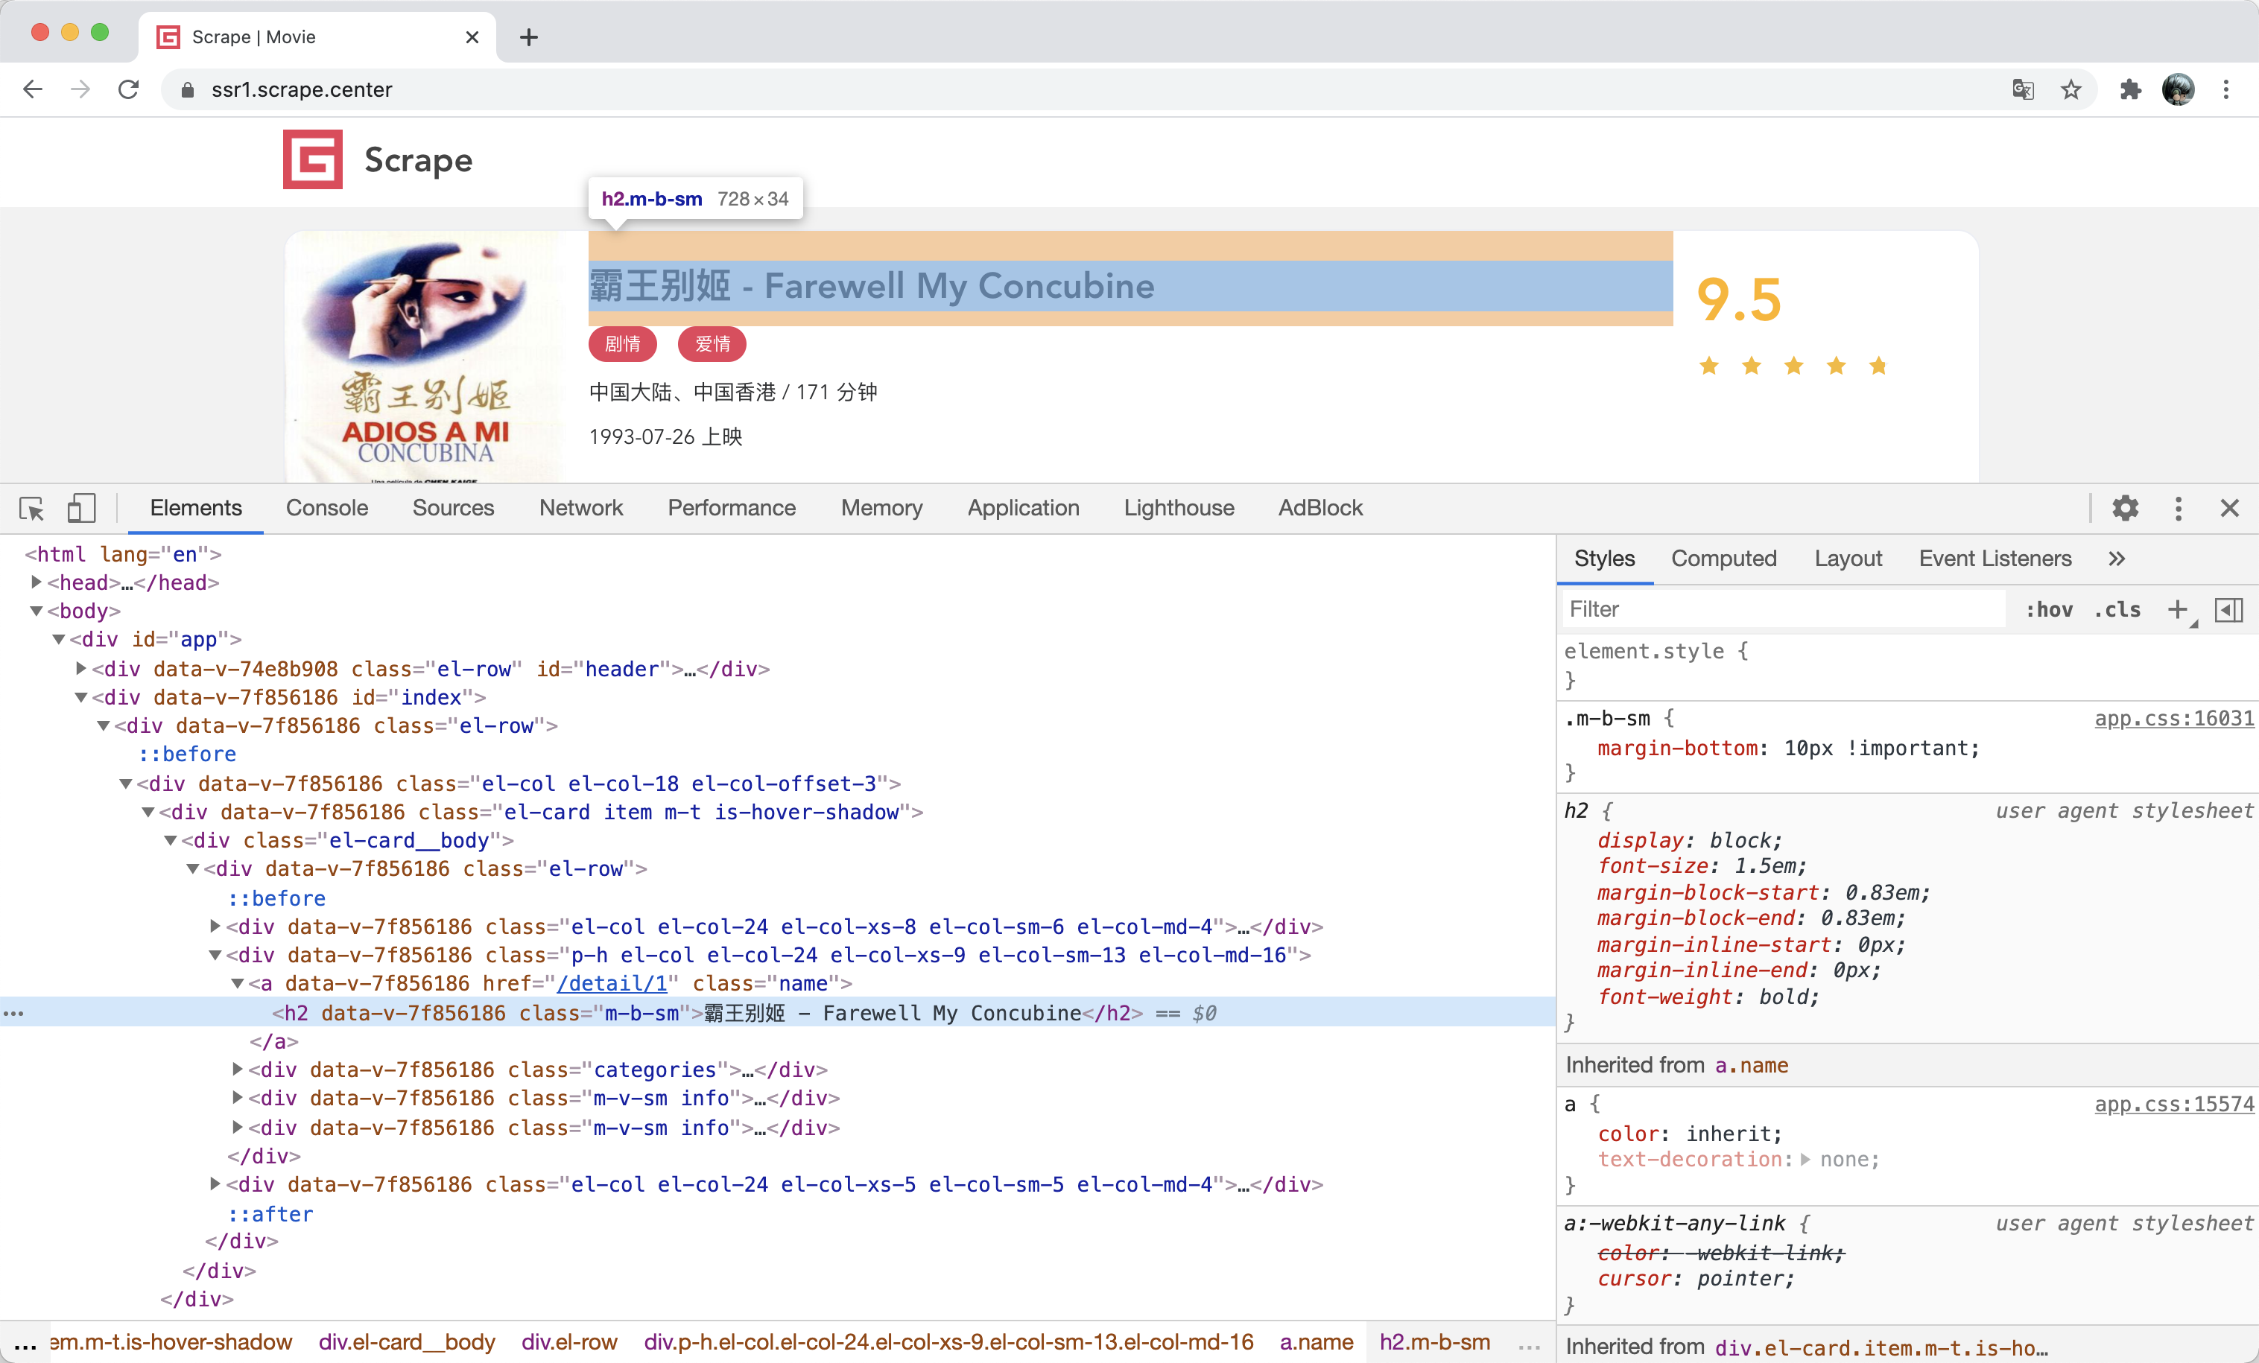
Task: Toggle the device toolbar icon
Action: 80,508
